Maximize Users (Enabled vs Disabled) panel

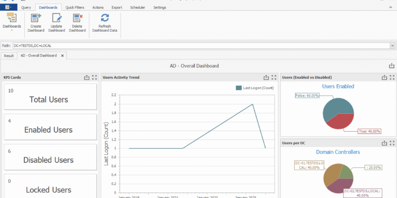pyautogui.click(x=392, y=78)
